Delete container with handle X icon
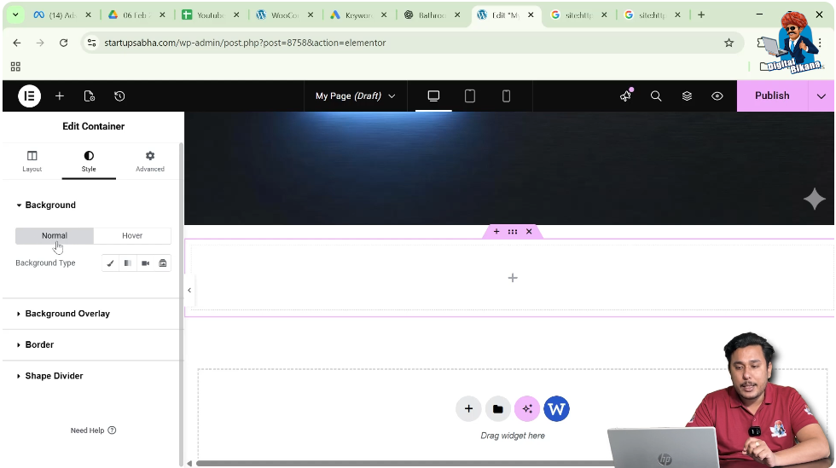The image size is (836, 468). 529,231
